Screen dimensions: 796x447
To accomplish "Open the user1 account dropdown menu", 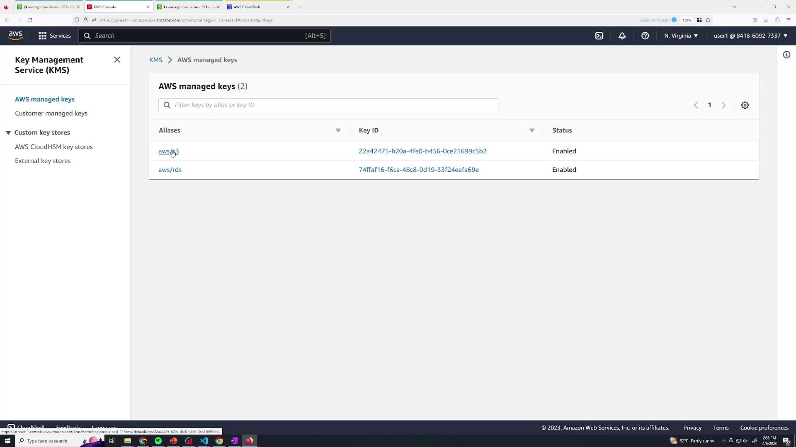I will click(750, 36).
